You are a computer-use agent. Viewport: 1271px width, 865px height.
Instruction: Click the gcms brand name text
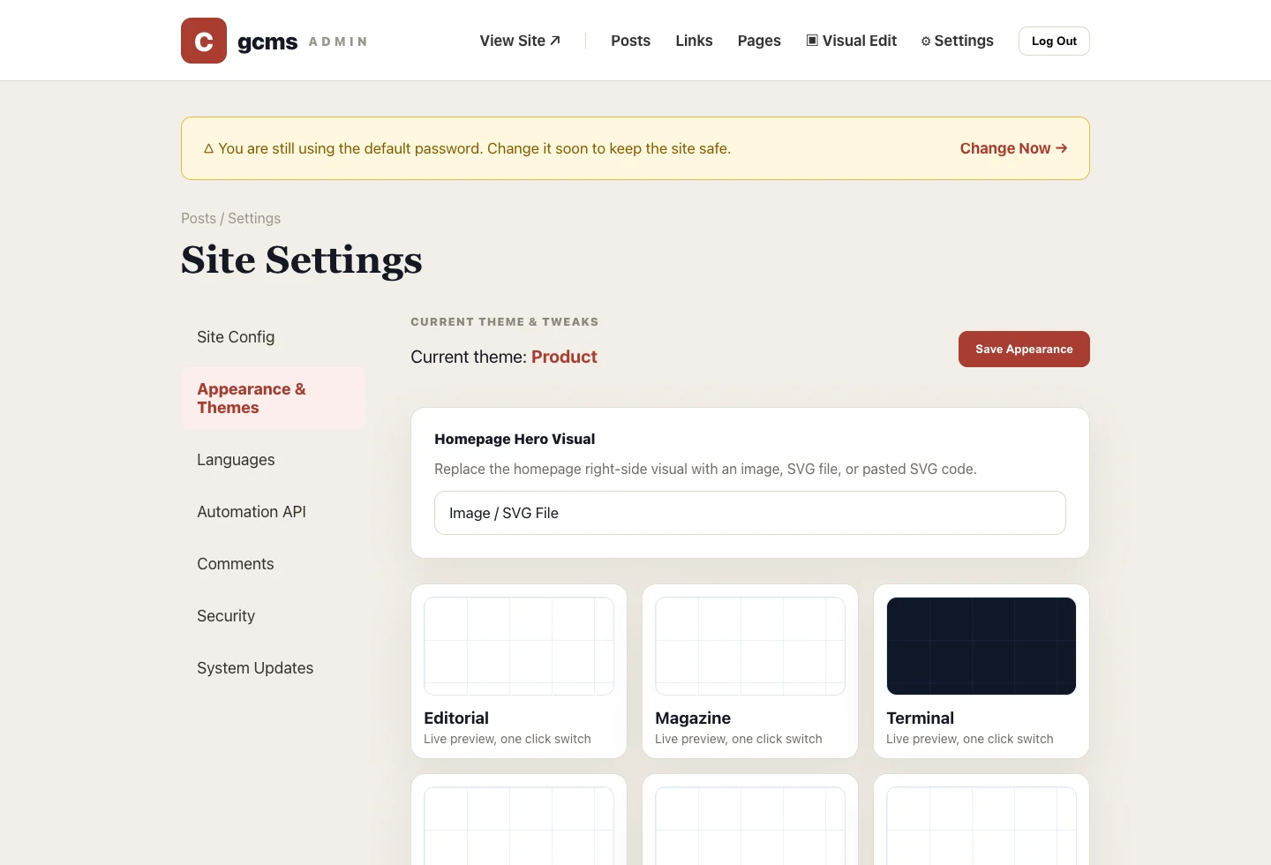[x=267, y=41]
